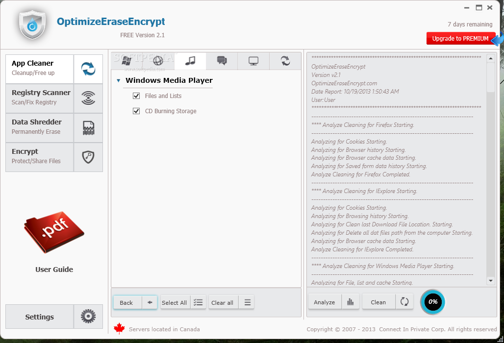Click the Clean circular arrows icon
Image resolution: width=504 pixels, height=343 pixels.
point(404,302)
